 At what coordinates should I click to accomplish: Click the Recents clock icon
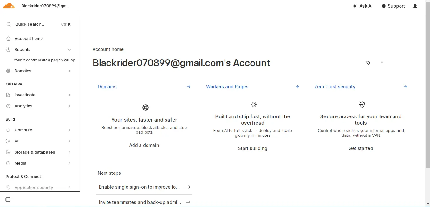click(x=8, y=50)
